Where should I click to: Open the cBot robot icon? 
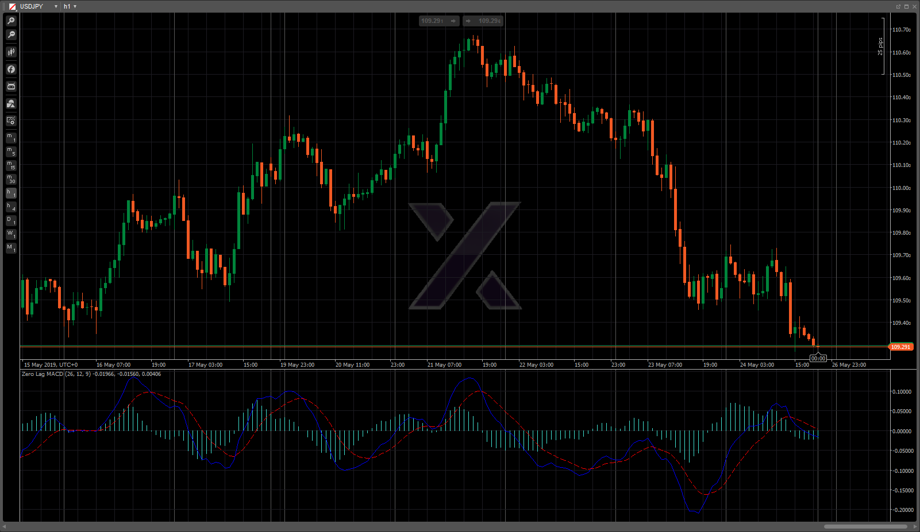tap(11, 87)
